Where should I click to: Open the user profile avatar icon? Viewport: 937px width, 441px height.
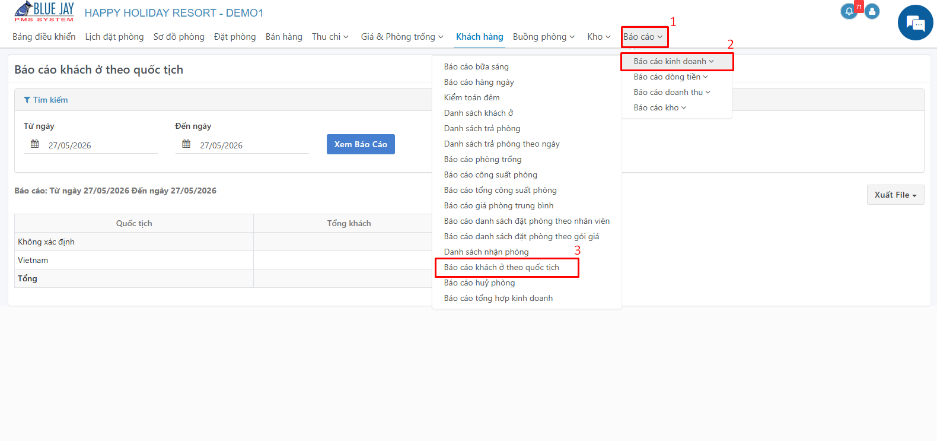872,11
